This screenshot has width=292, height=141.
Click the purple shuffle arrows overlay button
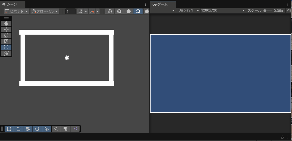(x=75, y=129)
